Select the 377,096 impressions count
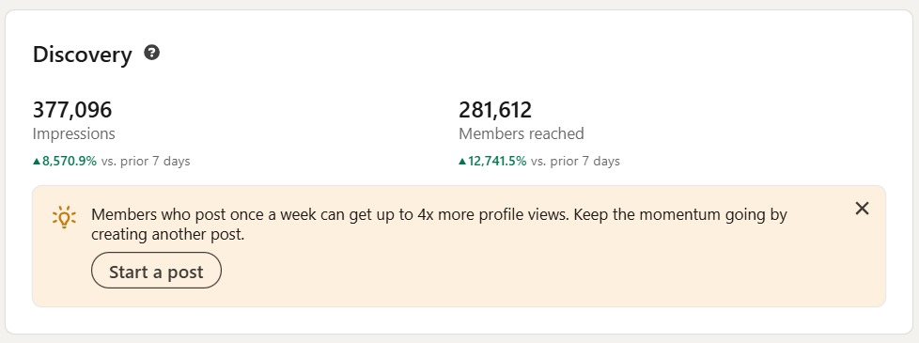Screen dimensions: 919x343 [x=72, y=110]
